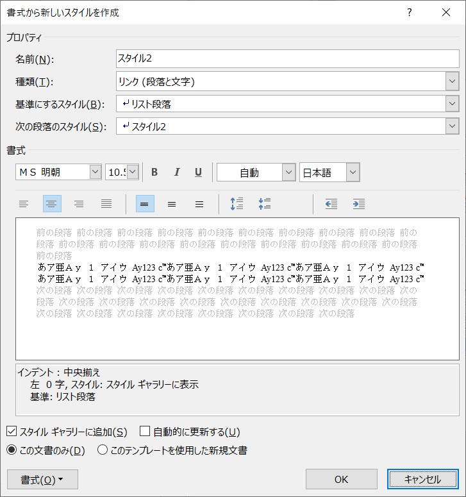Click the キャンセル button
Screen dimensions: 466x497
[422, 479]
